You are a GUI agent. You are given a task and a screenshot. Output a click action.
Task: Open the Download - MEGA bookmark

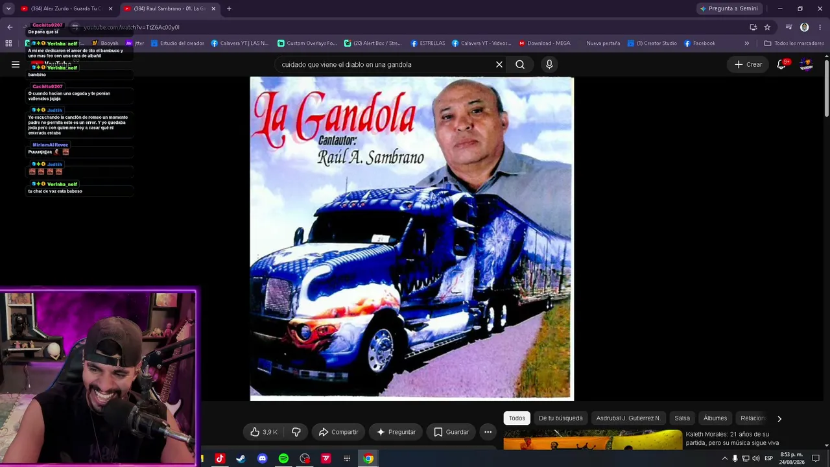tap(544, 43)
